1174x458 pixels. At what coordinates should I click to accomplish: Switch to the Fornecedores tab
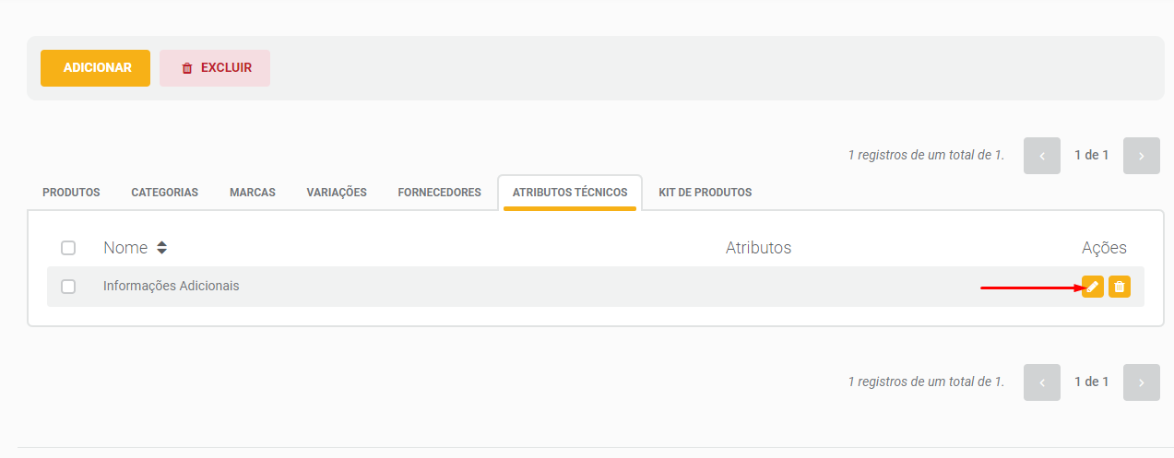[x=440, y=193]
